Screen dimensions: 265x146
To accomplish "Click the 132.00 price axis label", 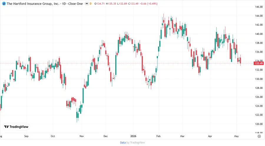I will 259,70.
